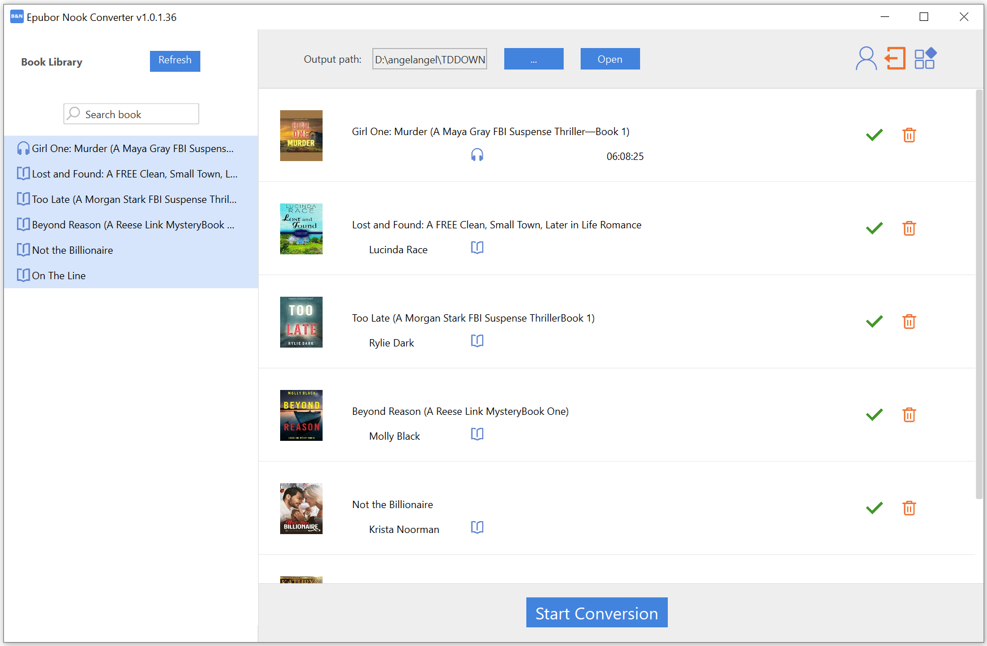Click title Lost and Found in conversion list
The width and height of the screenshot is (987, 646).
[x=496, y=225]
